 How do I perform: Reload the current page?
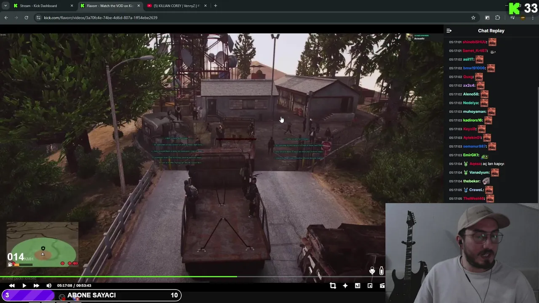pos(26,18)
